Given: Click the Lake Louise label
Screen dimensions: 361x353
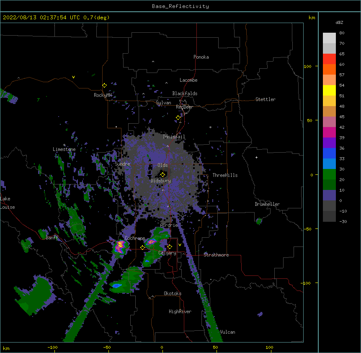Looking at the screenshot, I should point(8,203).
